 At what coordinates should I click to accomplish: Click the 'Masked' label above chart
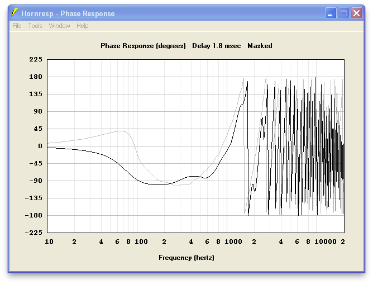tap(260, 46)
